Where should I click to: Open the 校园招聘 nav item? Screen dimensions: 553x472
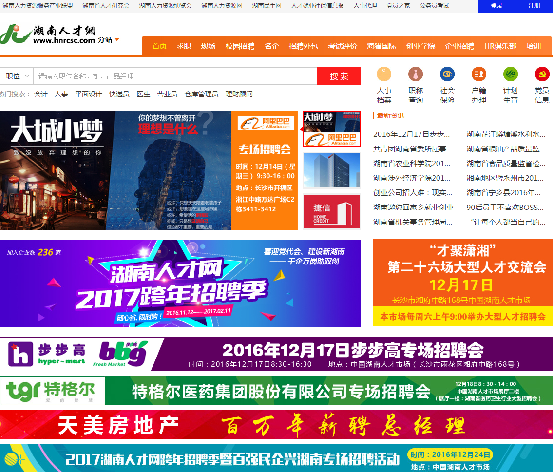[240, 46]
